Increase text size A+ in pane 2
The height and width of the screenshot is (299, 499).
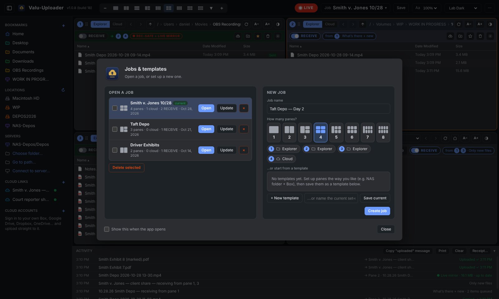click(x=480, y=24)
